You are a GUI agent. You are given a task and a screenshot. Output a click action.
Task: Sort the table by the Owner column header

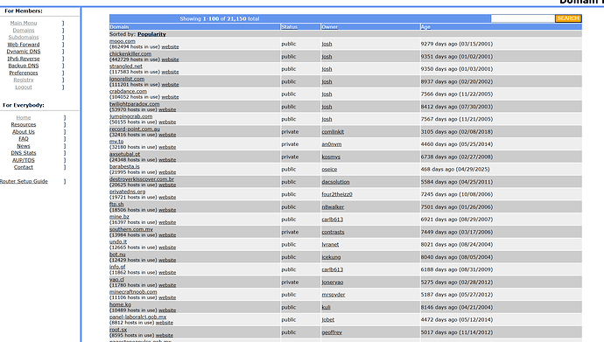point(330,27)
